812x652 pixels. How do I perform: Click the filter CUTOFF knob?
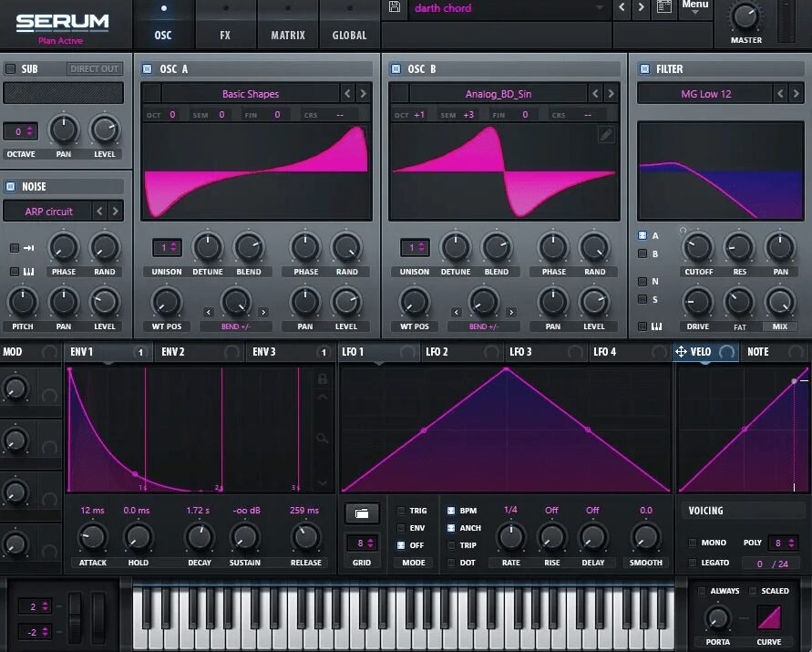(x=698, y=248)
